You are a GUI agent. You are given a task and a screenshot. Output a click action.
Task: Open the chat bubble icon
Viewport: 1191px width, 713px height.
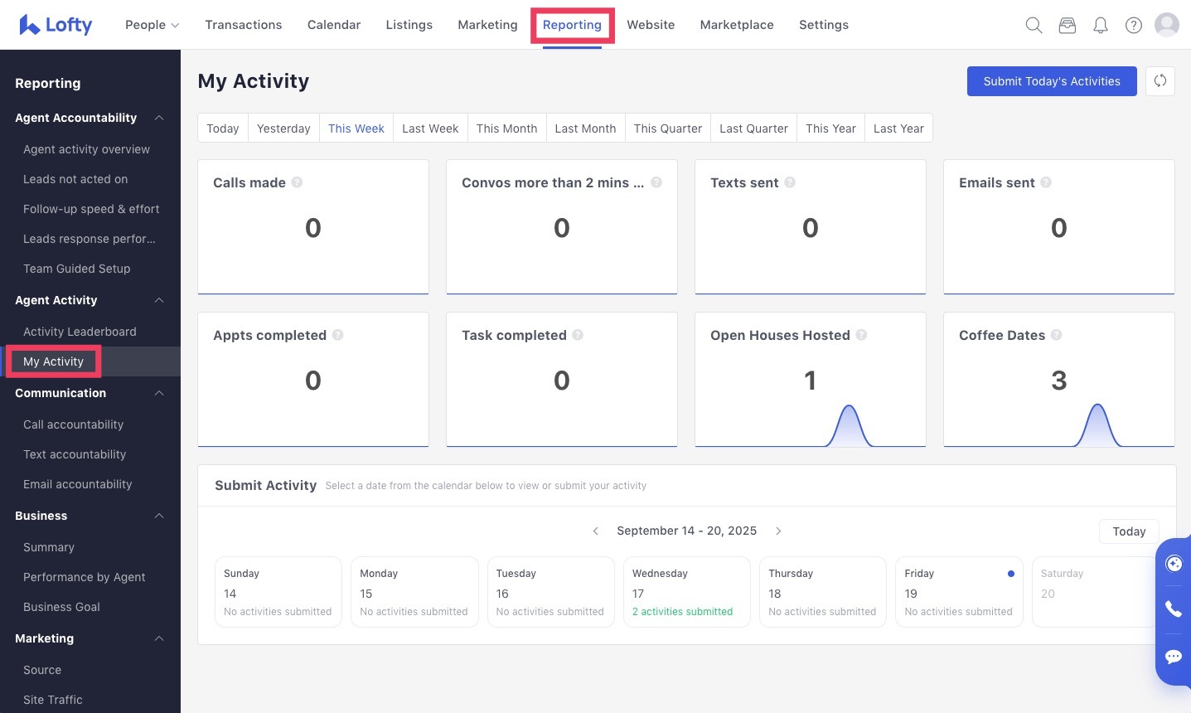coord(1174,656)
